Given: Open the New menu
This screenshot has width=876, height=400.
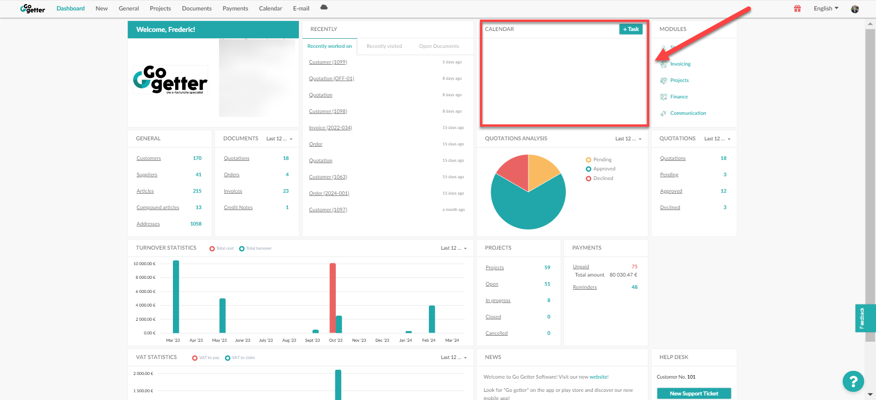Looking at the screenshot, I should tap(102, 9).
